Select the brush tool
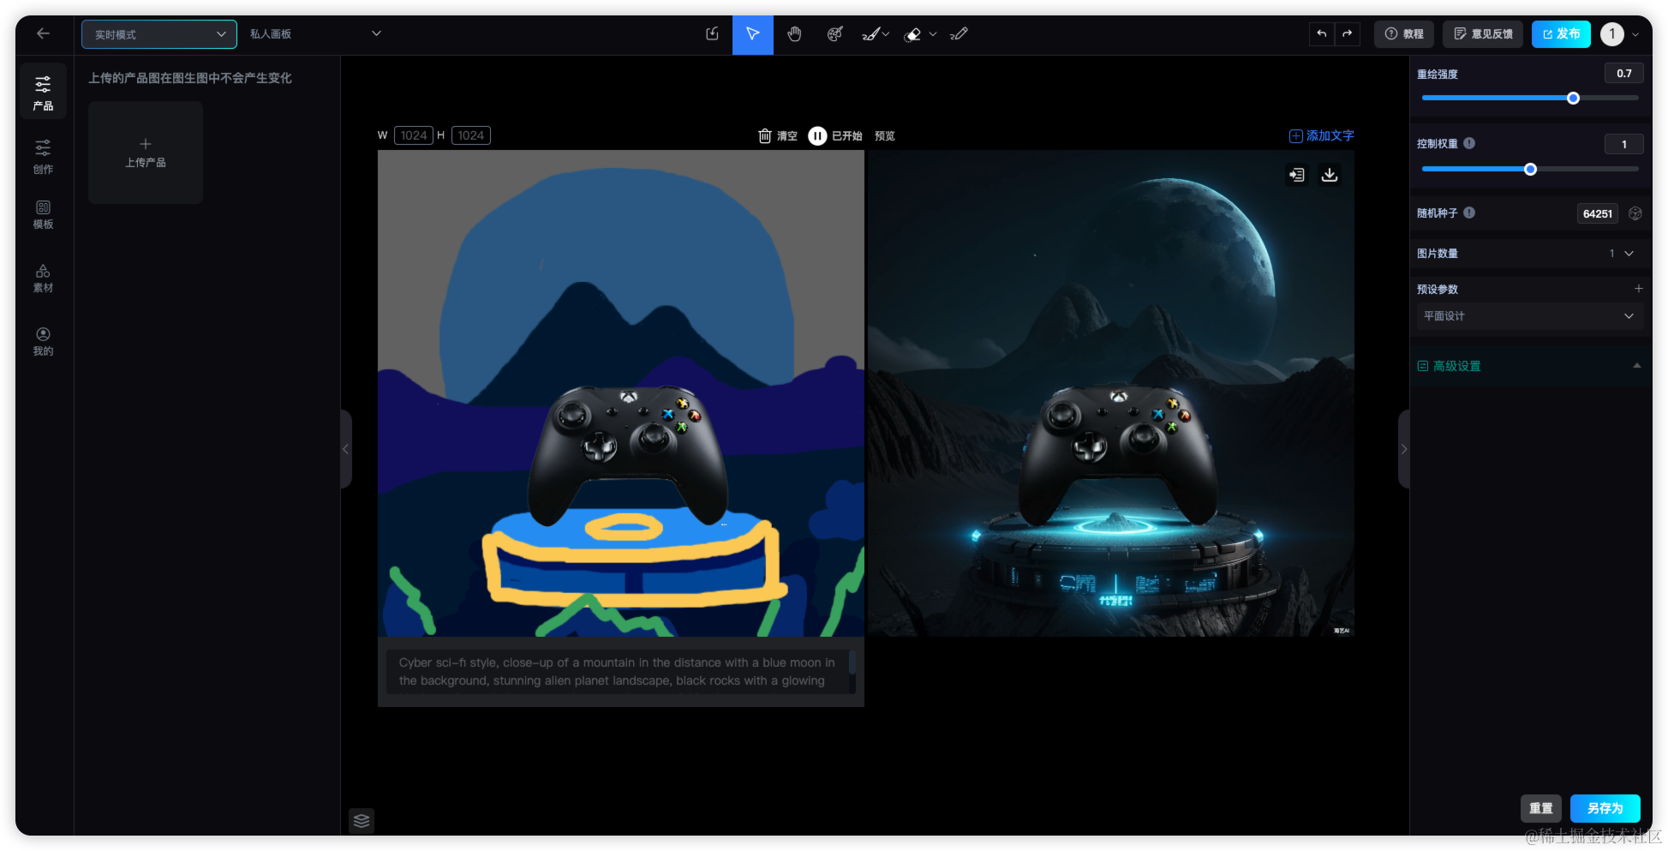Screen dimensions: 1668x851 [x=870, y=34]
